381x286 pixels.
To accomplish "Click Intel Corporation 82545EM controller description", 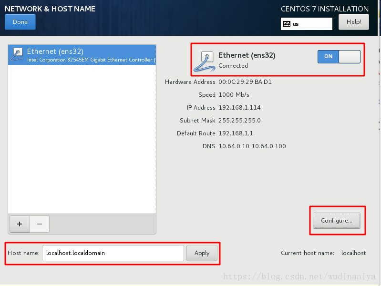I will click(91, 60).
